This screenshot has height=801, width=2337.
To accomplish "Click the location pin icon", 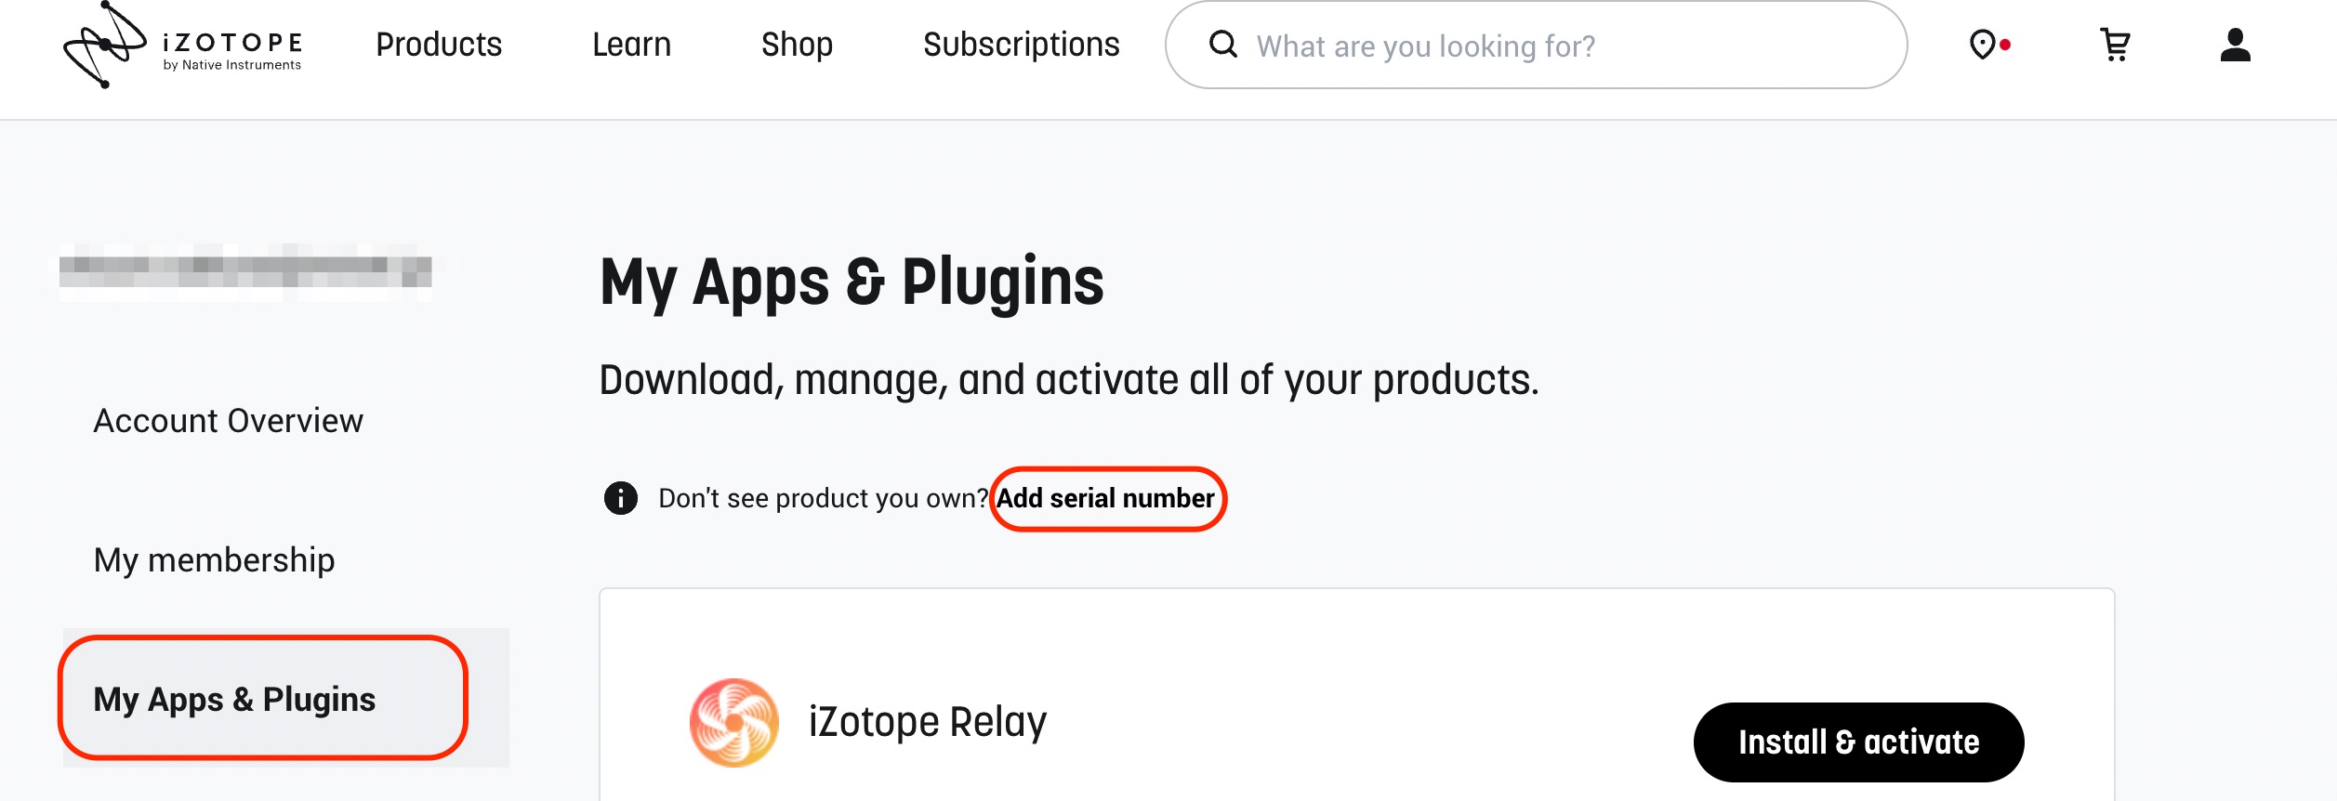I will (x=1982, y=45).
